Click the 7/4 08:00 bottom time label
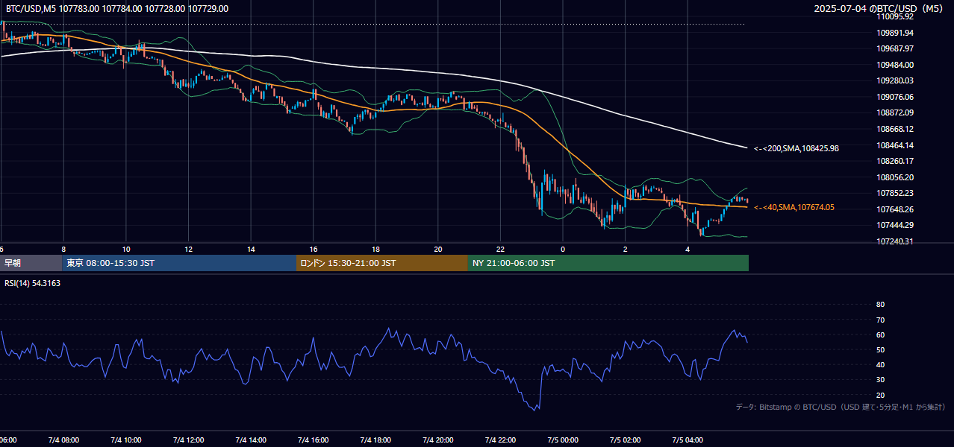The image size is (954, 447). [63, 440]
